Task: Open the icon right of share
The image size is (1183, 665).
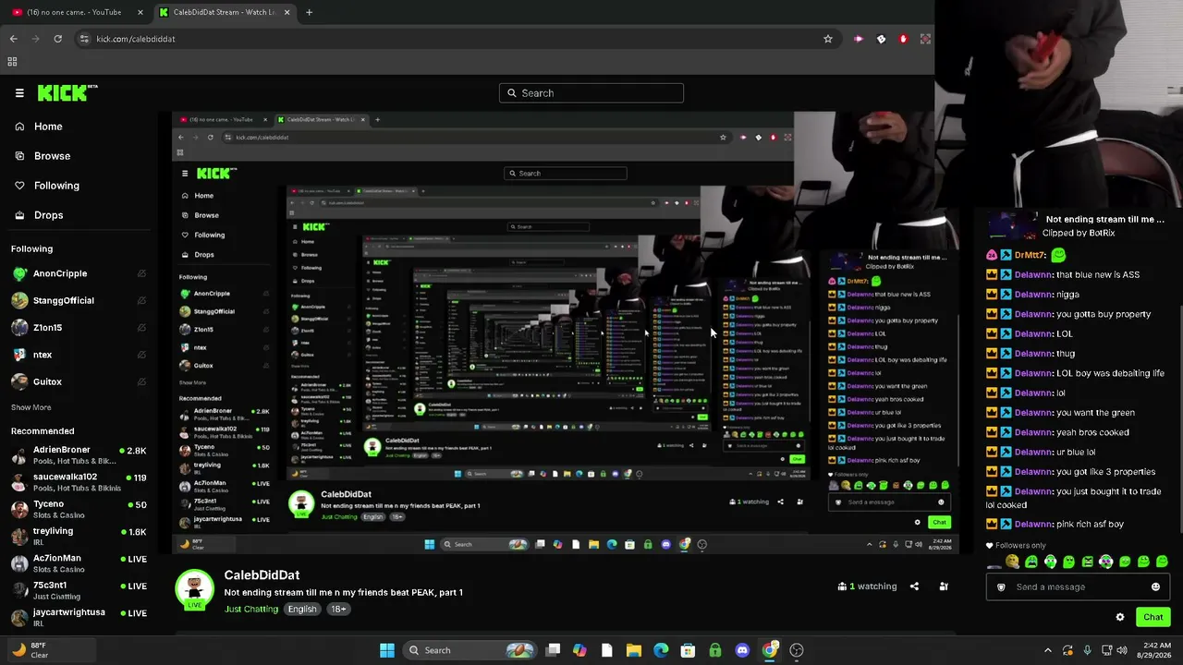Action: click(944, 586)
